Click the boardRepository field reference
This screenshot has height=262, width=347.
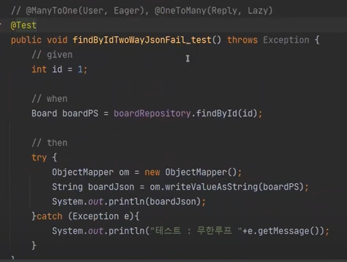152,114
